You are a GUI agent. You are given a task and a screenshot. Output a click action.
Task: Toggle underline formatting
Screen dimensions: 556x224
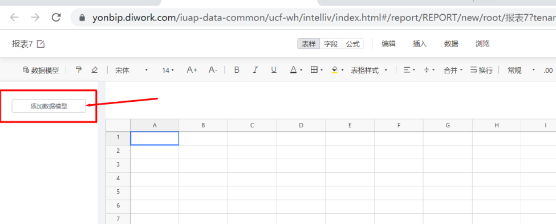(274, 70)
